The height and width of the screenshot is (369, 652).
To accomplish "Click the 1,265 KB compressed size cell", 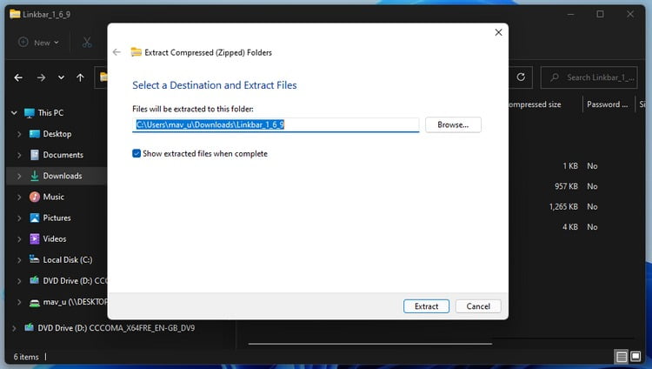I will (x=563, y=206).
